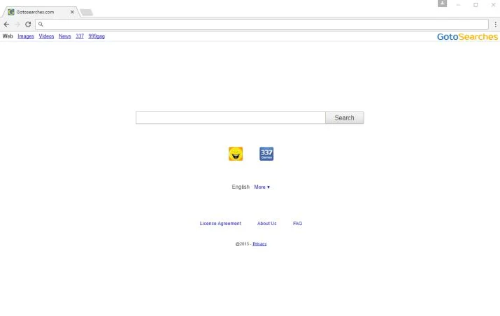The height and width of the screenshot is (316, 500).
Task: Open the 337 link in top navigation
Action: (x=80, y=36)
